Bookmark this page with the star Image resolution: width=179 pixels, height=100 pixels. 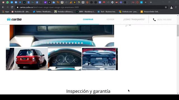(166, 7)
